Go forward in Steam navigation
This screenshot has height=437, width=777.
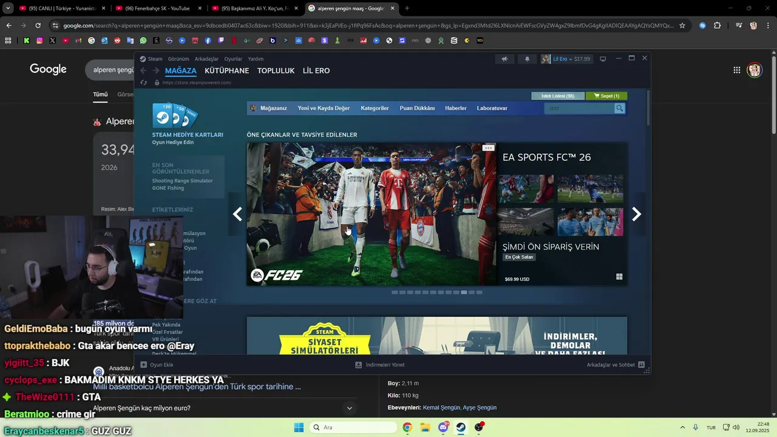coord(156,71)
